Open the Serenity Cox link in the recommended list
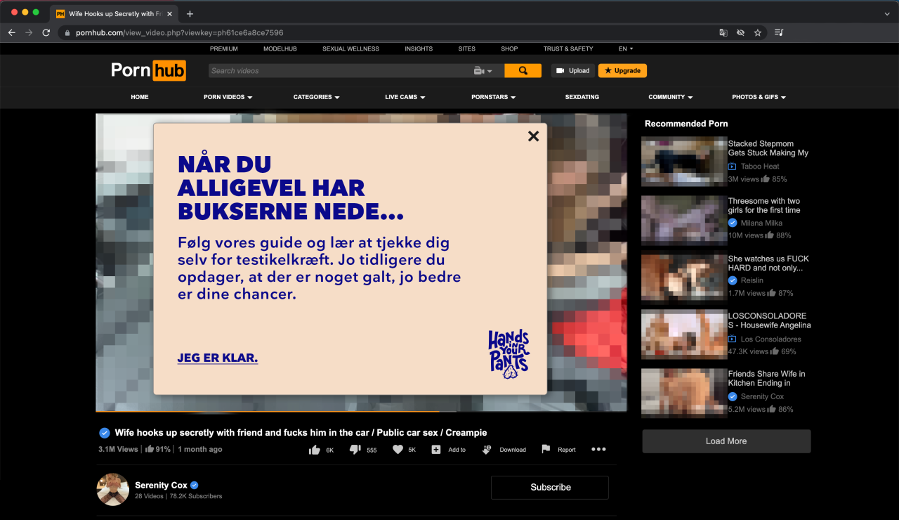This screenshot has width=899, height=520. 762,396
